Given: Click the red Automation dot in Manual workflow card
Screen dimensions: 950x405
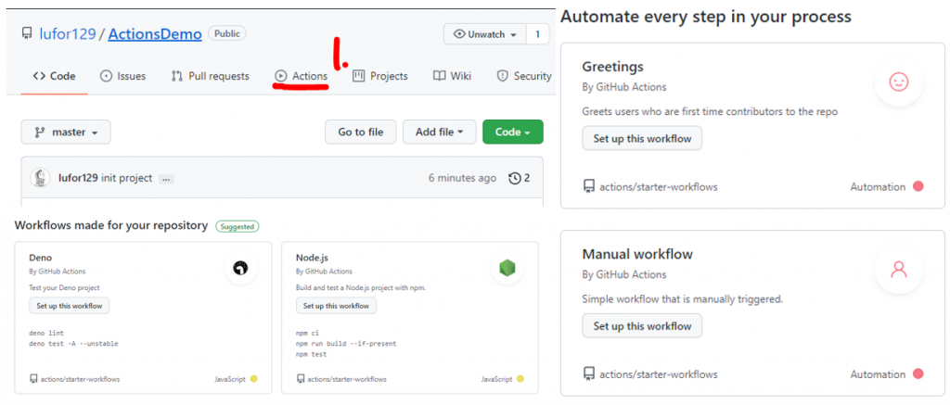Looking at the screenshot, I should tap(918, 374).
